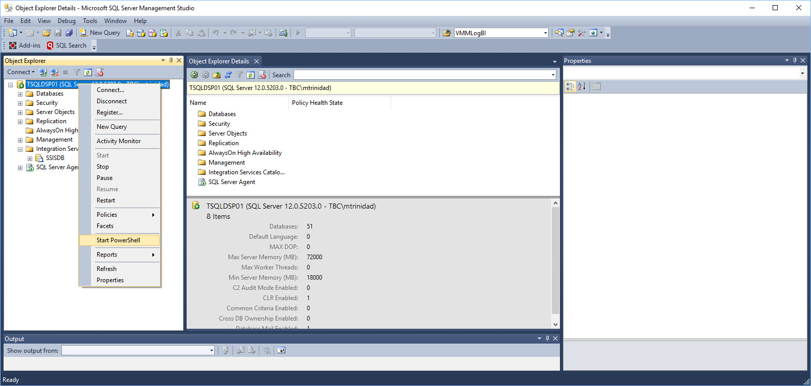Click the Back arrow in Object Explorer Details

(194, 75)
